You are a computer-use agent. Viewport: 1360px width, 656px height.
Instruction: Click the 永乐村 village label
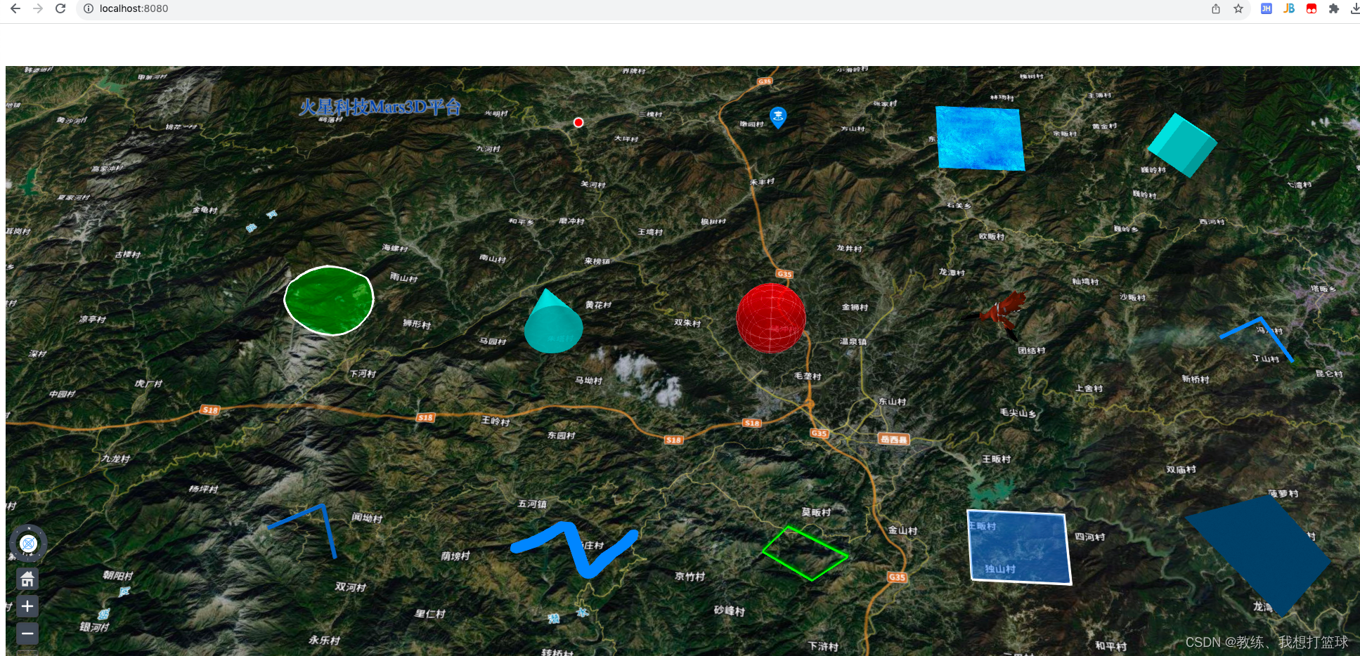coord(325,640)
